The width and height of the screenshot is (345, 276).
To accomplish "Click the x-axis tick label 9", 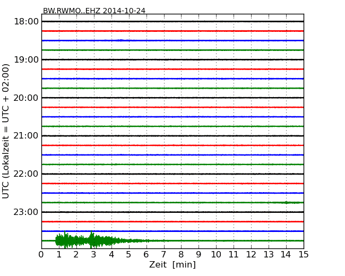I will coord(199,255).
